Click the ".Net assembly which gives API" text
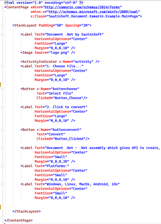161x224 pixels. [x=109, y=148]
